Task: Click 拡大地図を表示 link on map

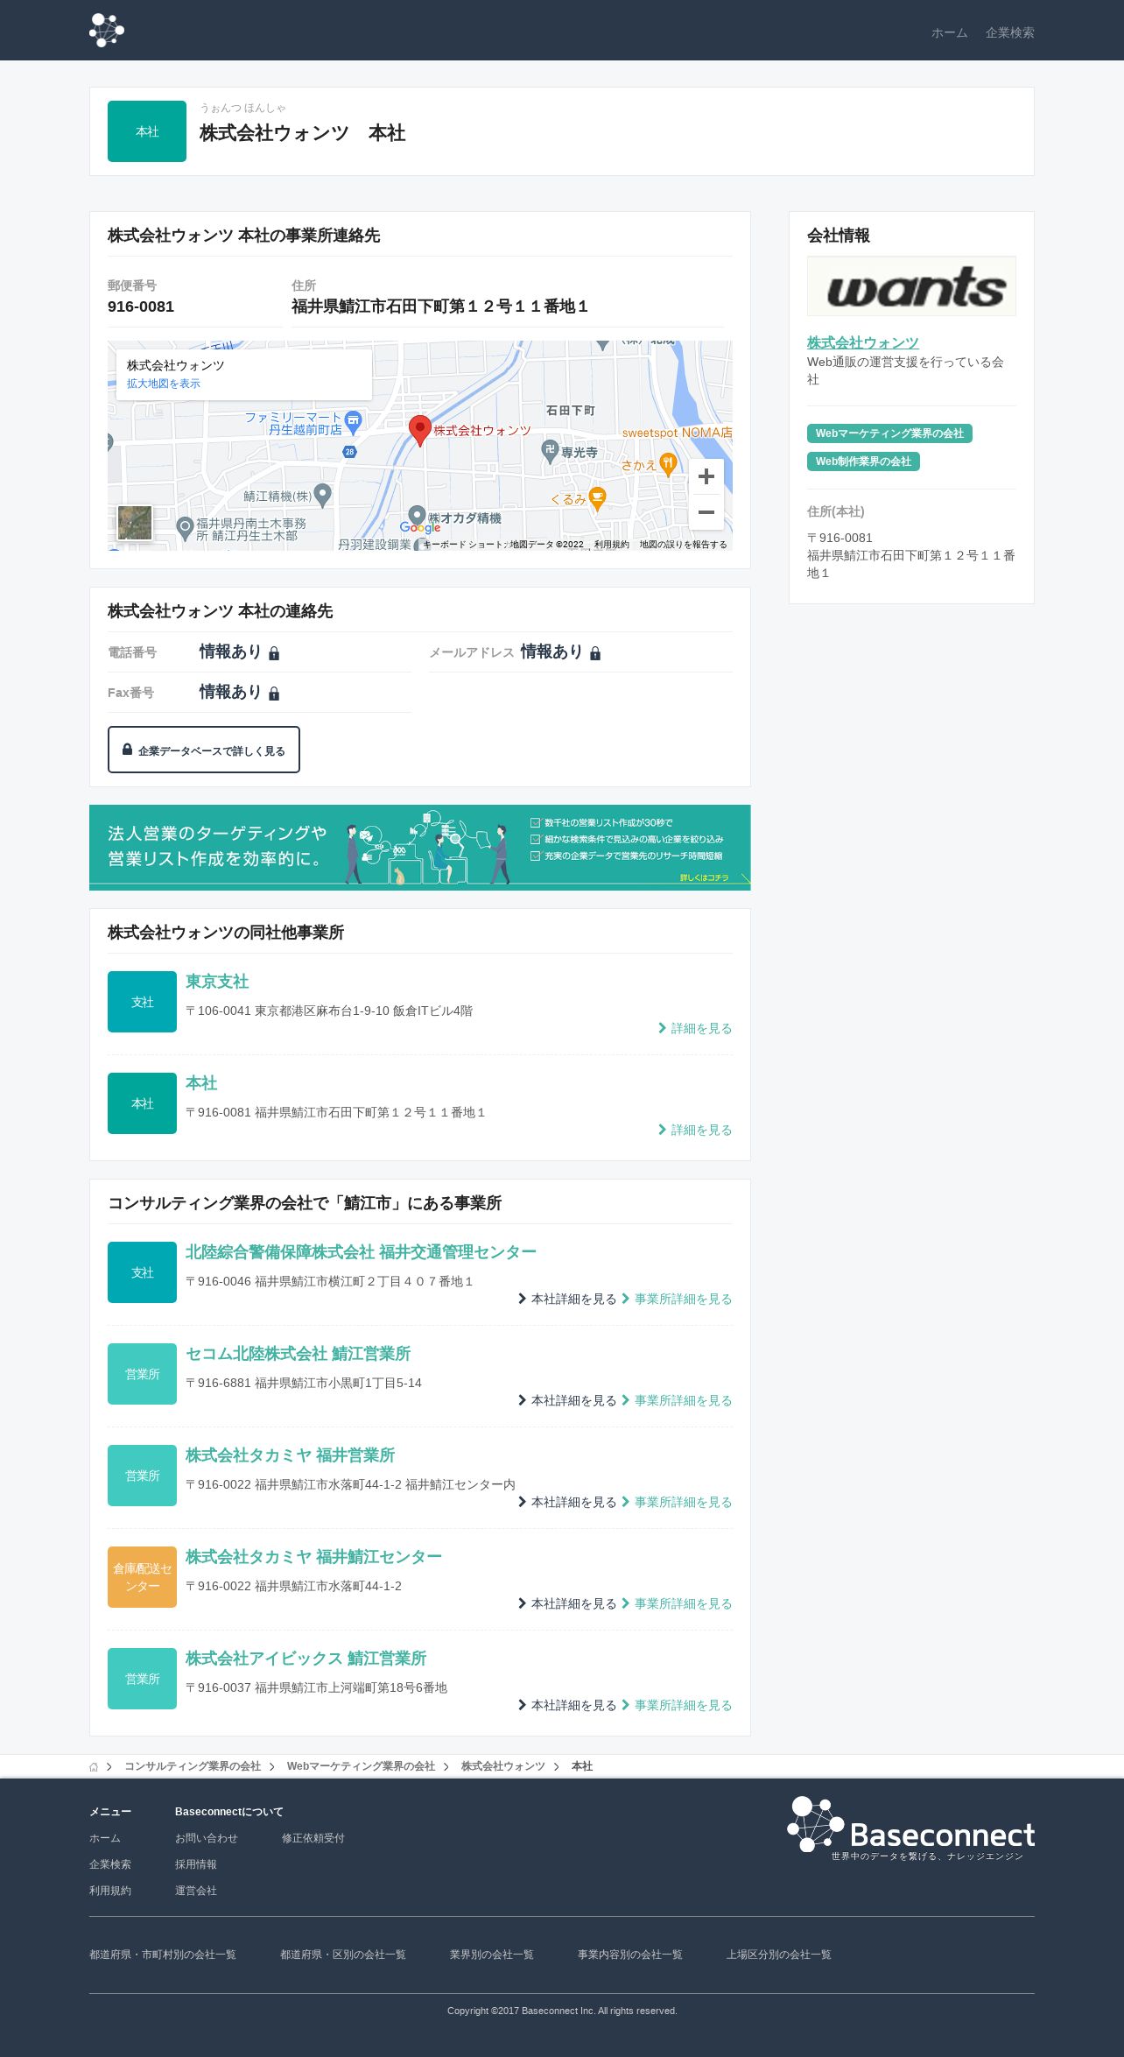Action: (163, 384)
